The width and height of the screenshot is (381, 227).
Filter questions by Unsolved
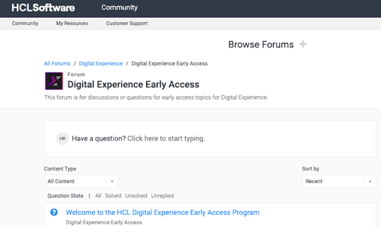136,196
